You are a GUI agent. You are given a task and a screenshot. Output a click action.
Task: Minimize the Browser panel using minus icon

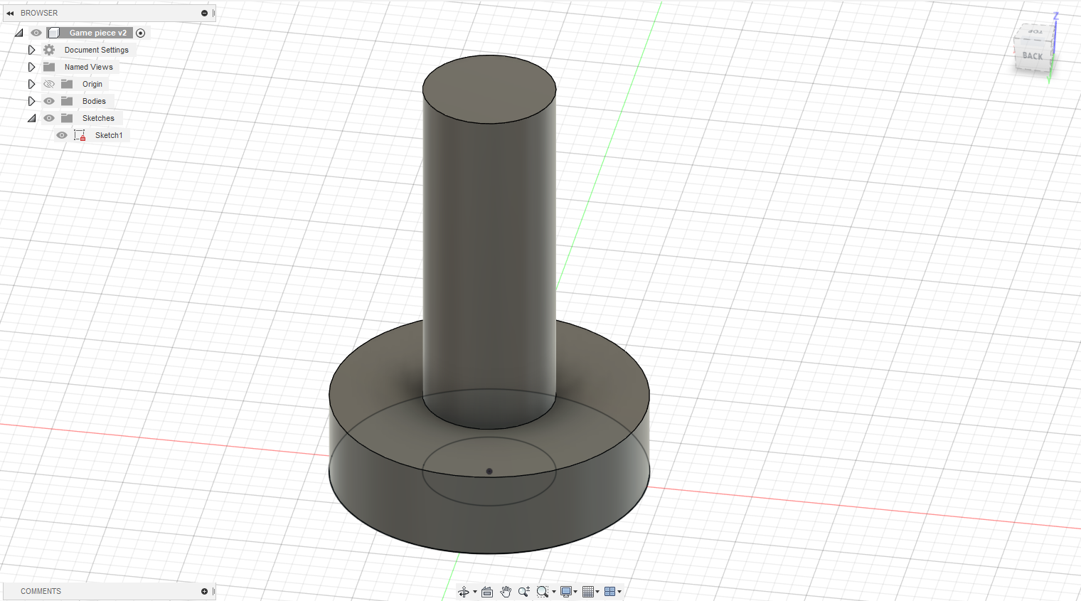pos(204,13)
